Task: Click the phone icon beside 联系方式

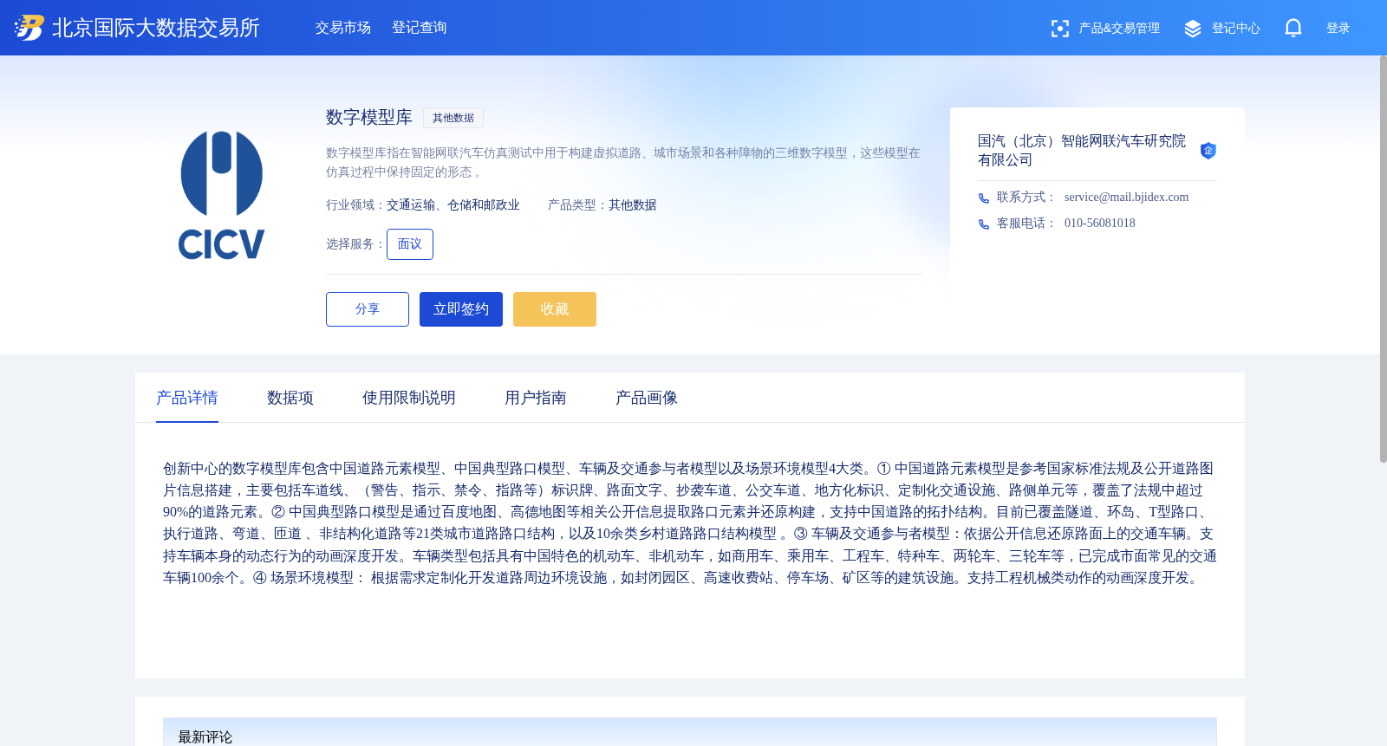Action: pyautogui.click(x=983, y=198)
